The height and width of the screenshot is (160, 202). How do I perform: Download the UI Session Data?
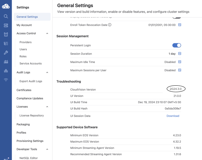pyautogui.click(x=173, y=116)
